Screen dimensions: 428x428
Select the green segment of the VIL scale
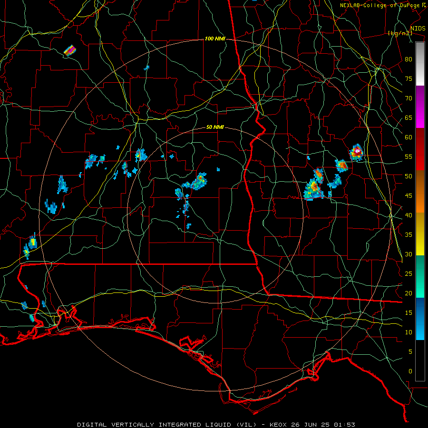tap(420, 276)
